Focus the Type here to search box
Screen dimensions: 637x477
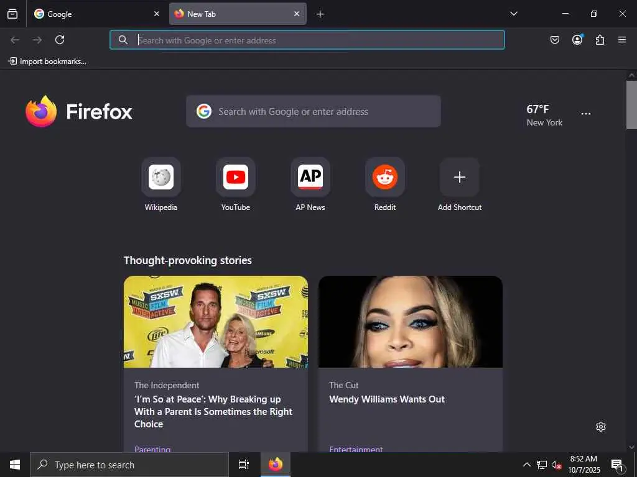click(x=129, y=465)
